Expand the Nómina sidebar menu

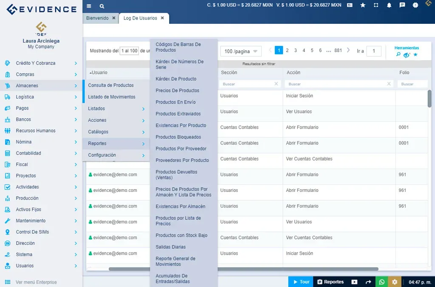(x=41, y=142)
